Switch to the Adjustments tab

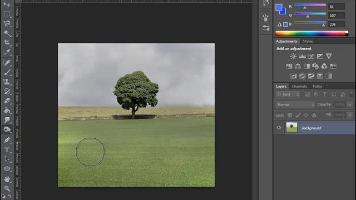286,41
